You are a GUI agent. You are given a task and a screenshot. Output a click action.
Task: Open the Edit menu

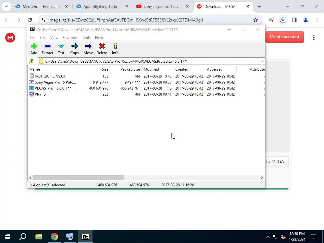43,38
